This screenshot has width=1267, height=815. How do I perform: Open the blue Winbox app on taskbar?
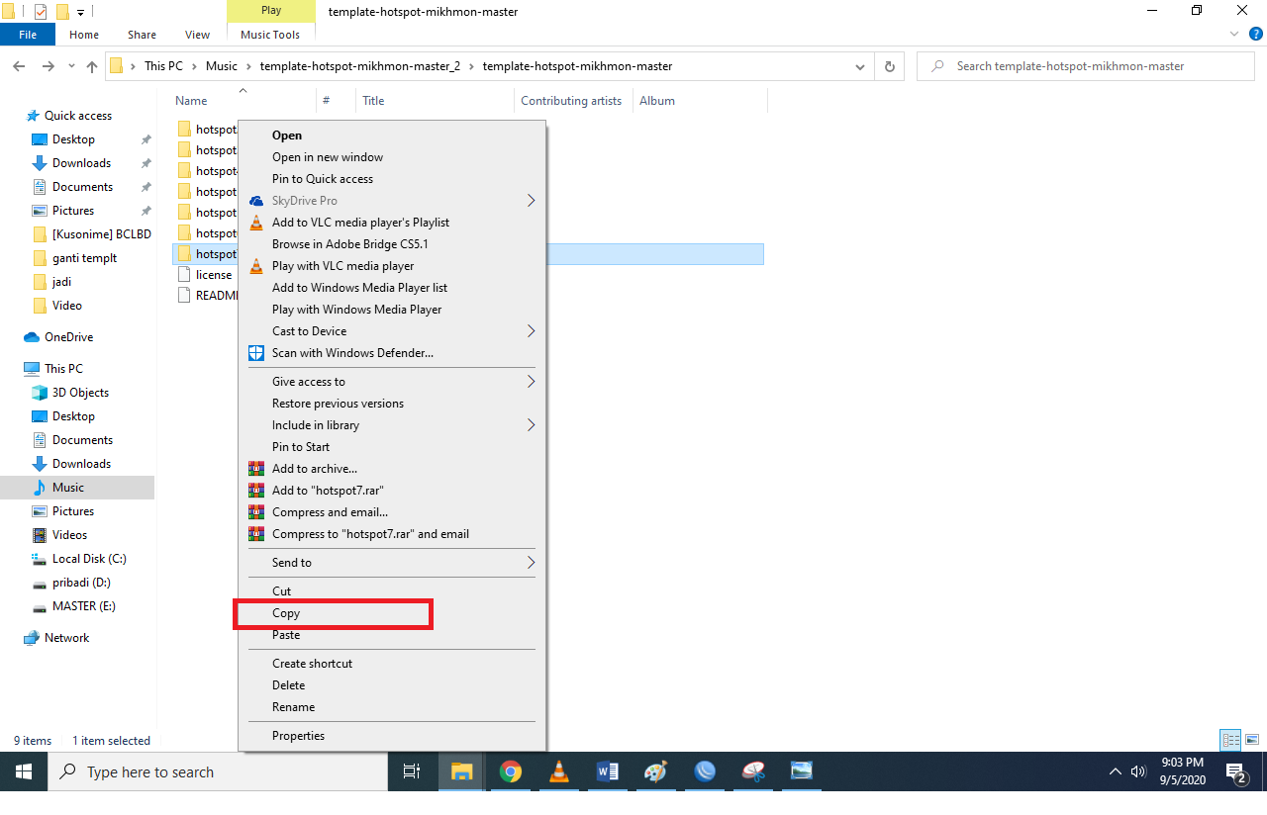click(x=705, y=771)
